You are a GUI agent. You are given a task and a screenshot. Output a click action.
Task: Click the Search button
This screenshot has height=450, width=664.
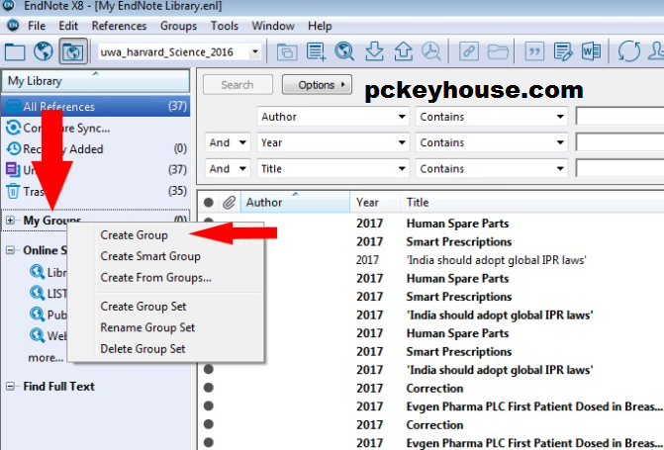click(x=237, y=85)
